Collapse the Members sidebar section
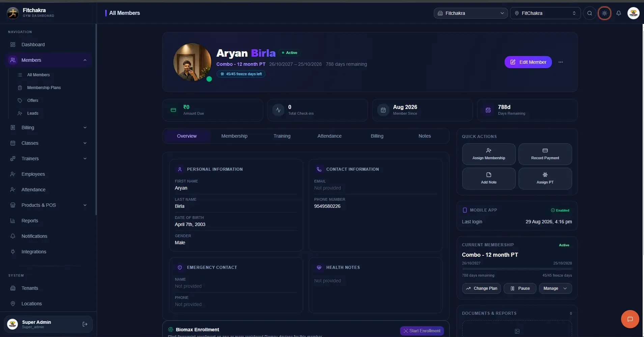Viewport: 644px width, 337px height. click(85, 60)
